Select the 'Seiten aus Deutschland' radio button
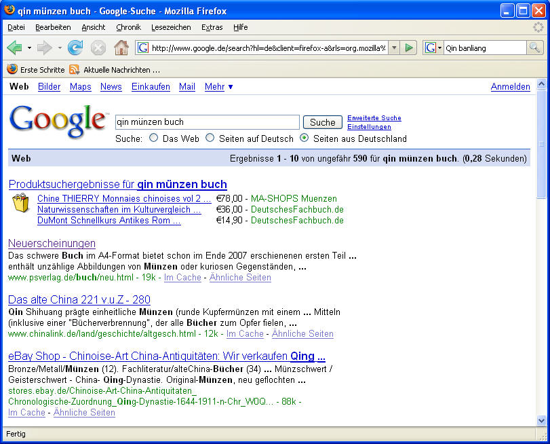This screenshot has width=550, height=444. [304, 138]
